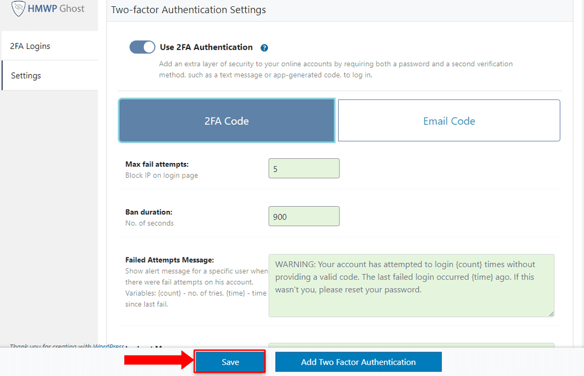The image size is (584, 376).
Task: Open Settings in the sidebar
Action: pos(26,76)
